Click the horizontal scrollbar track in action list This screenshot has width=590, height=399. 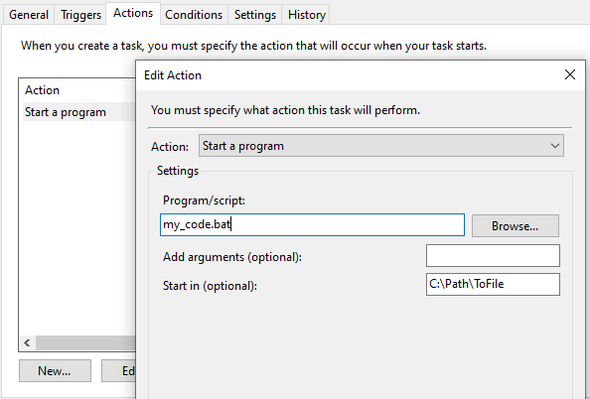[85, 342]
